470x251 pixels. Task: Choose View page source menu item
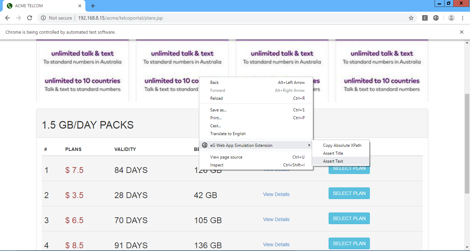[x=256, y=157]
